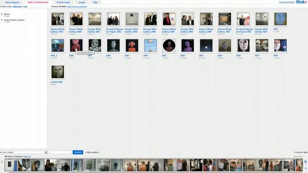The image size is (308, 173).
Task: Select first filmstrip photo thumbnail
Action: [x=11, y=165]
